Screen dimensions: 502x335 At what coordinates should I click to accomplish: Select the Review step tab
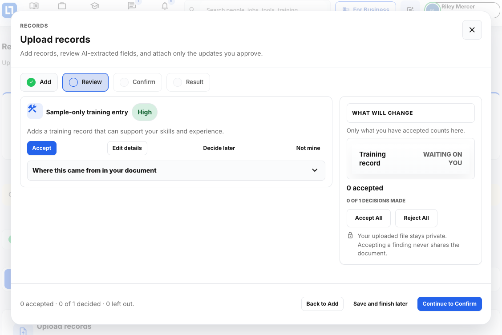85,82
